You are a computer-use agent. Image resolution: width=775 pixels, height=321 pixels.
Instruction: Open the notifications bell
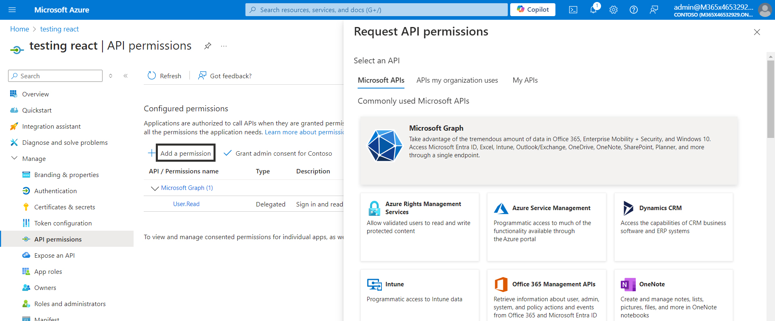point(593,10)
